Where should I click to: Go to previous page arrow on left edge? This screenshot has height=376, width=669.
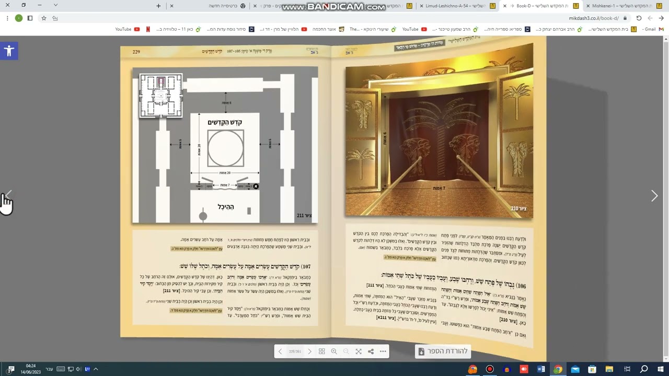pyautogui.click(x=9, y=196)
